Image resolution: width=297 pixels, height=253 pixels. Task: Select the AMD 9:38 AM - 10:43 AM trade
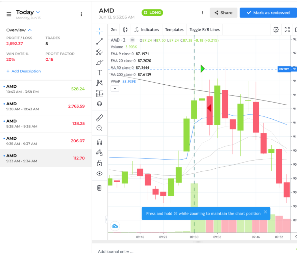[46, 106]
